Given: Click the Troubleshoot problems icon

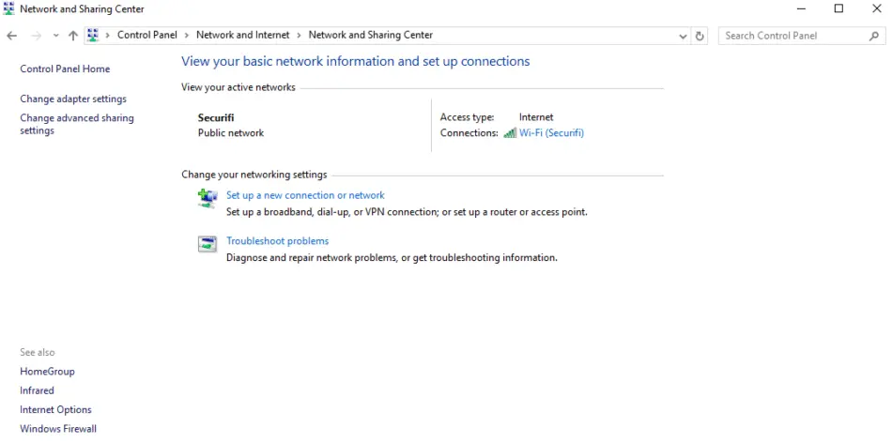Looking at the screenshot, I should click(208, 244).
